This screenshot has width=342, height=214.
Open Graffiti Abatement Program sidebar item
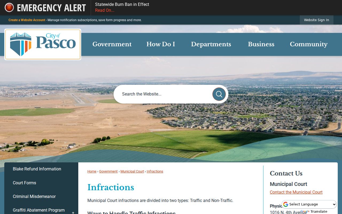pos(39,210)
